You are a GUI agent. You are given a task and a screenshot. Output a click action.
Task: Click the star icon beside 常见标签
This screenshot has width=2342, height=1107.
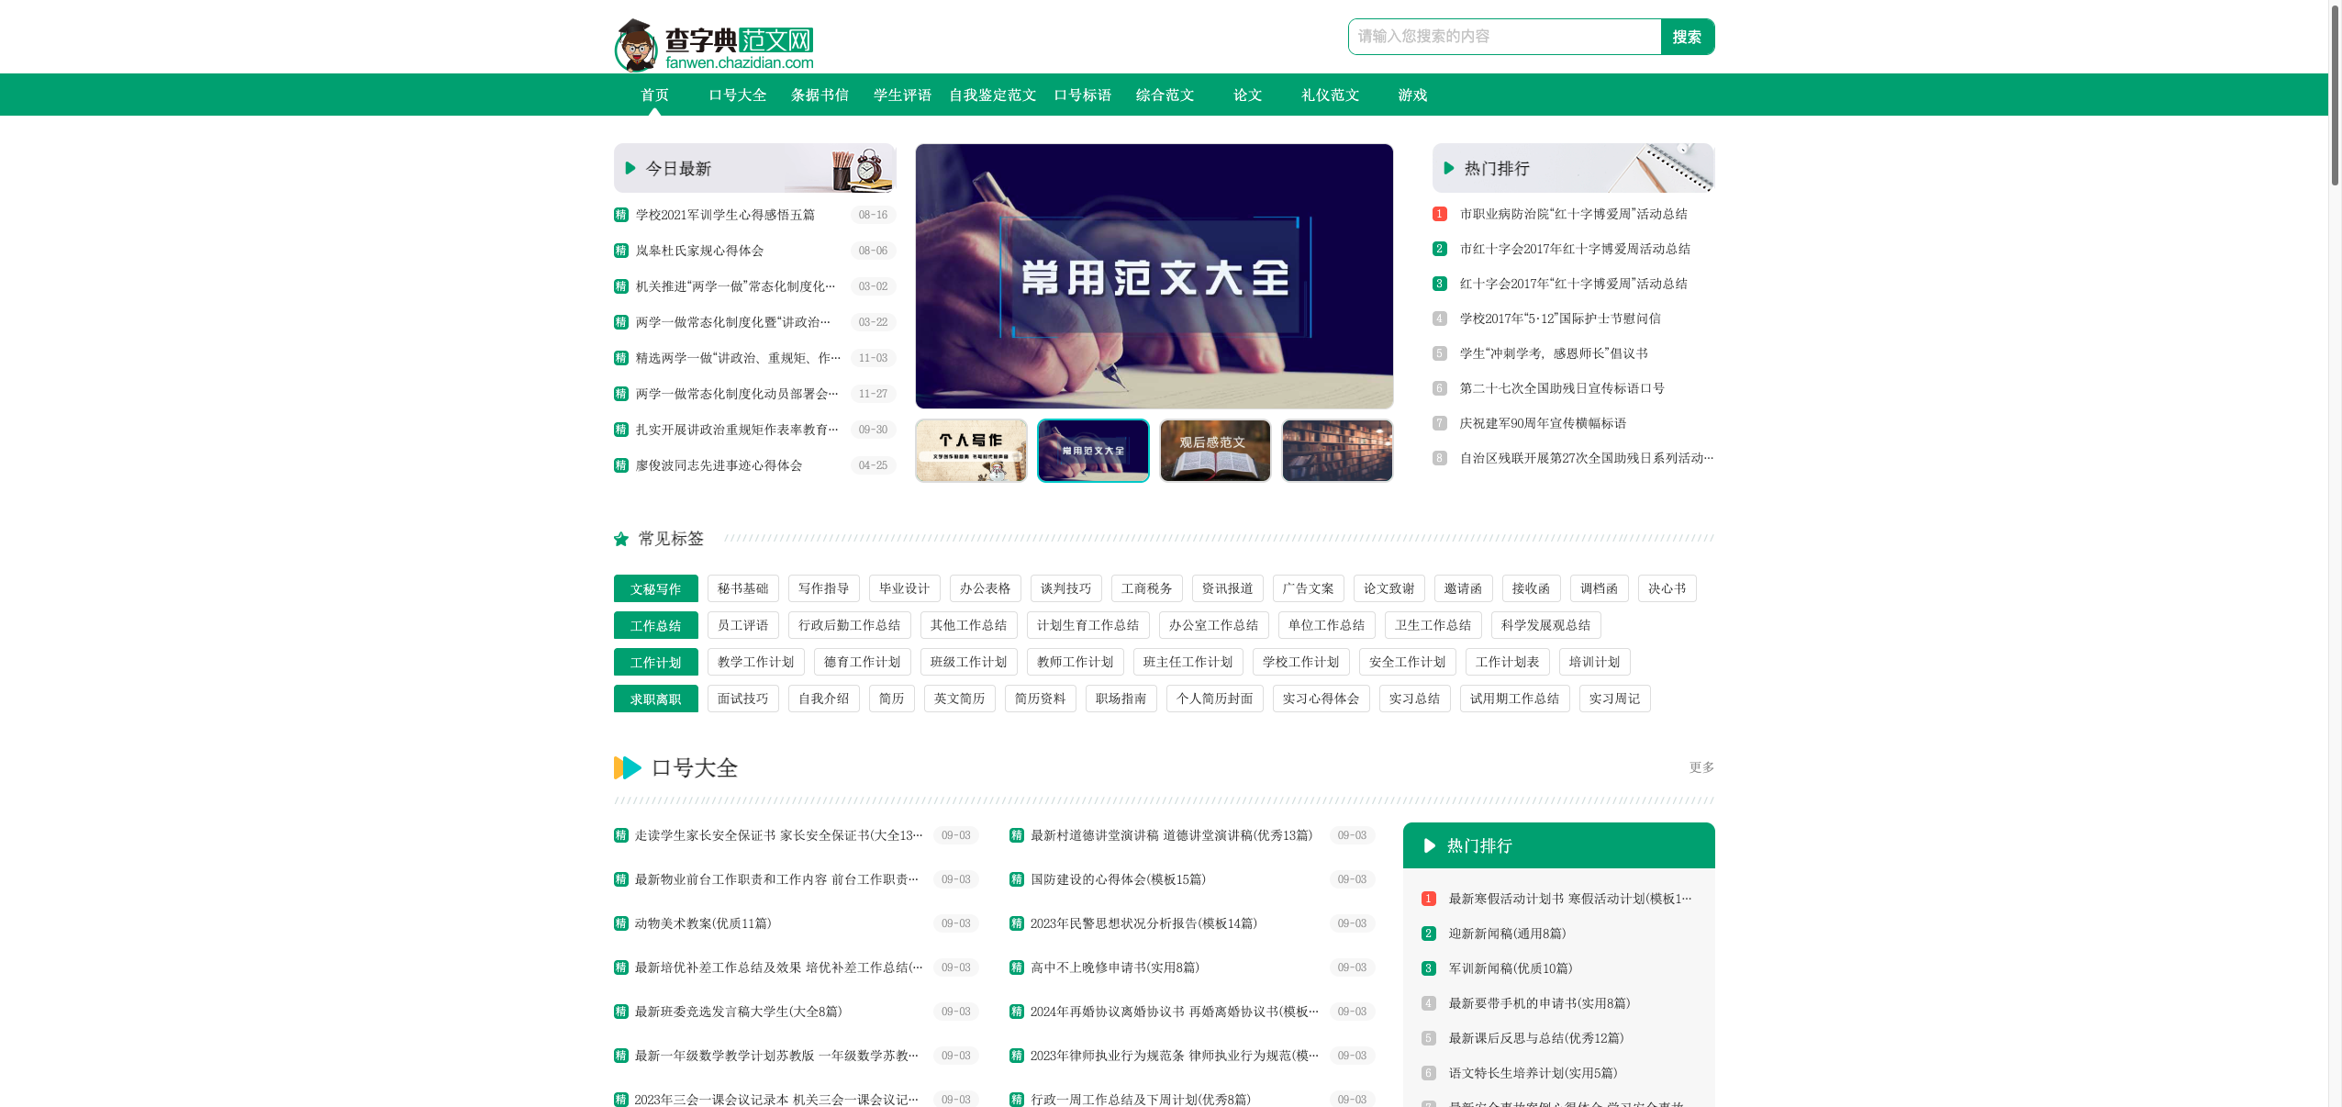pos(621,539)
